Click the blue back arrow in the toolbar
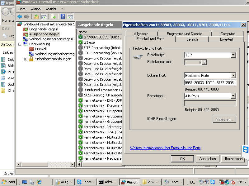Image resolution: width=249 pixels, height=186 pixels. click(x=20, y=16)
